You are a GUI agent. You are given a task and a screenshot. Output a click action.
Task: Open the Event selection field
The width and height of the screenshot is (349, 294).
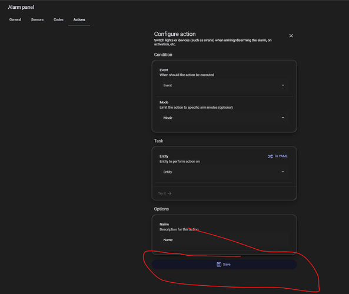[224, 85]
